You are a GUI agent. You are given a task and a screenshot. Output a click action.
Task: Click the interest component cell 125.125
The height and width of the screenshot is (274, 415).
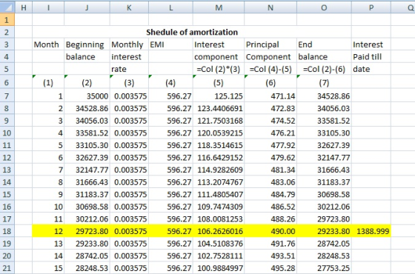(219, 96)
